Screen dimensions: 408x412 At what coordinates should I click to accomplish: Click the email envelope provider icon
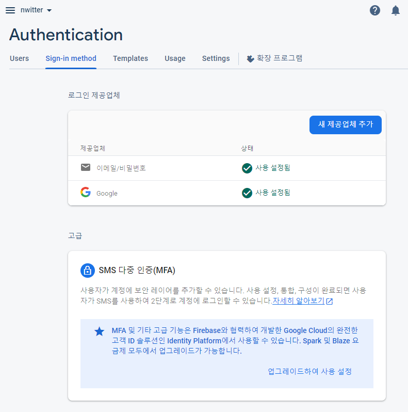tap(86, 167)
